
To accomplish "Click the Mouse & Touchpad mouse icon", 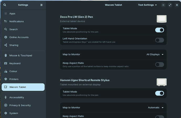I will click(x=6, y=55).
